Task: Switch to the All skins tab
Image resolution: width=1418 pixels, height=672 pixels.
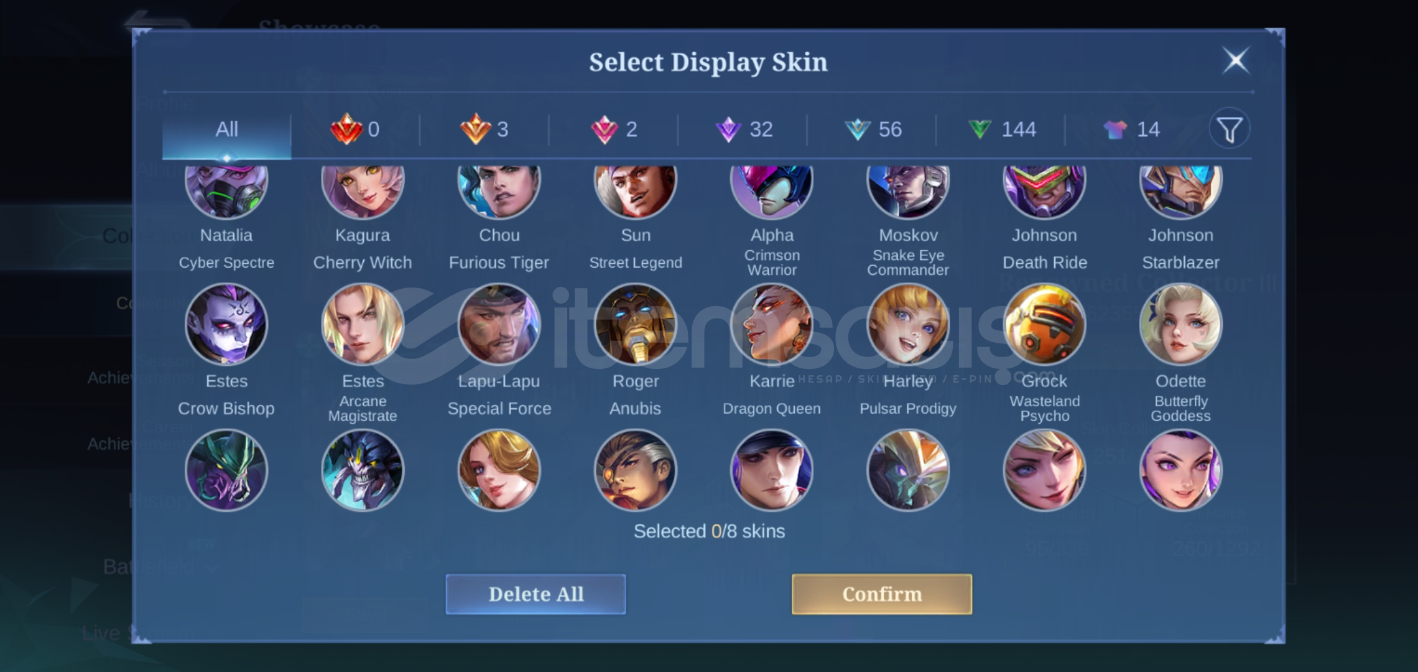Action: 226,130
